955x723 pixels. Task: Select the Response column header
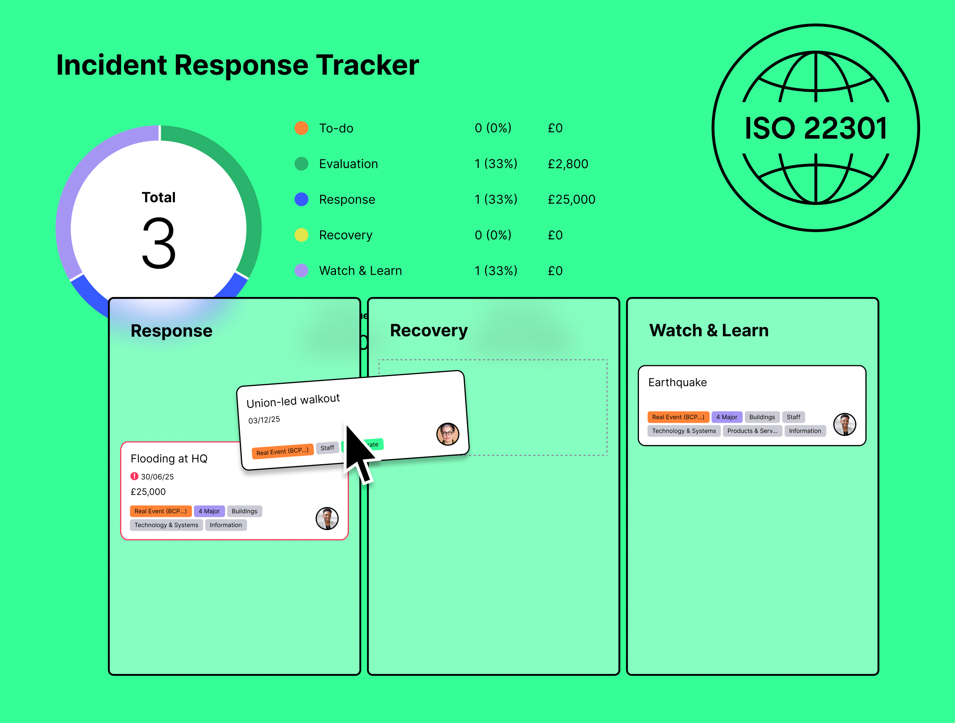pyautogui.click(x=171, y=331)
